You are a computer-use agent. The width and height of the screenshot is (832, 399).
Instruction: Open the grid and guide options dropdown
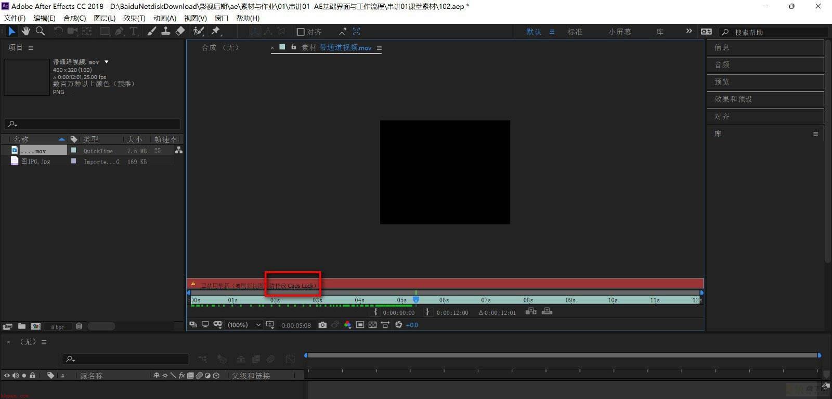tap(270, 325)
